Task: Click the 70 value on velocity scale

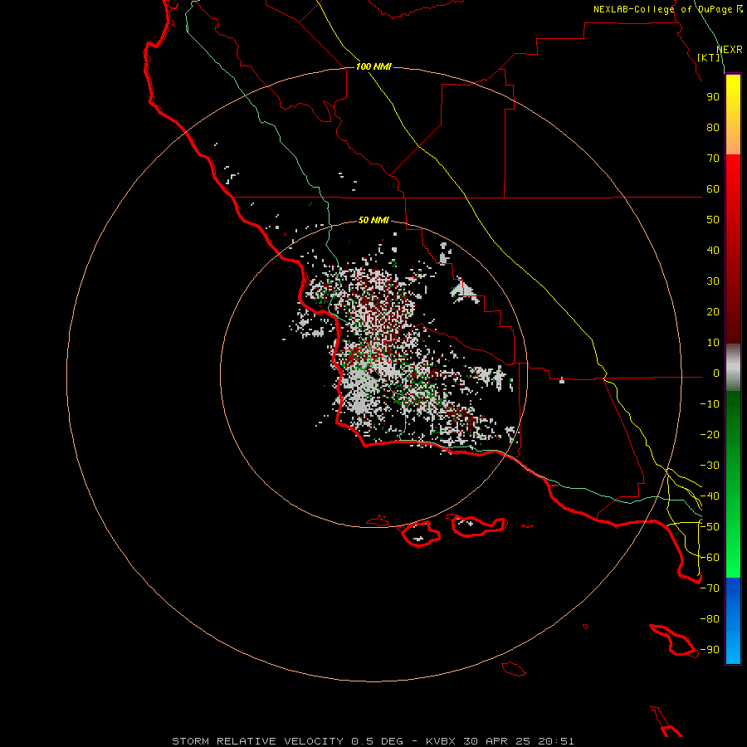Action: pos(713,159)
